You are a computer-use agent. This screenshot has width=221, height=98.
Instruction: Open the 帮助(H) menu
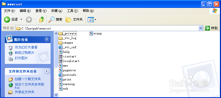(x=88, y=11)
